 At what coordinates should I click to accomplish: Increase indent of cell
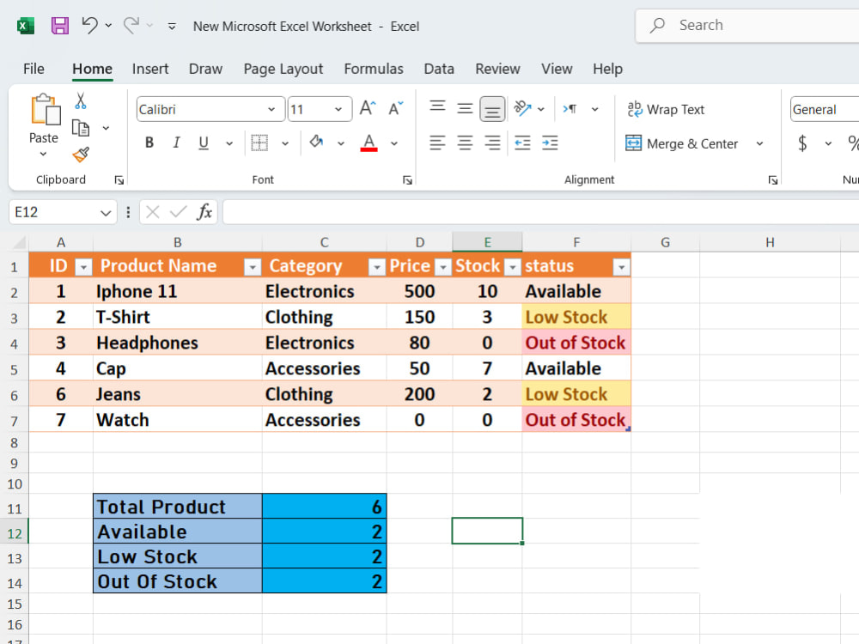(x=550, y=143)
